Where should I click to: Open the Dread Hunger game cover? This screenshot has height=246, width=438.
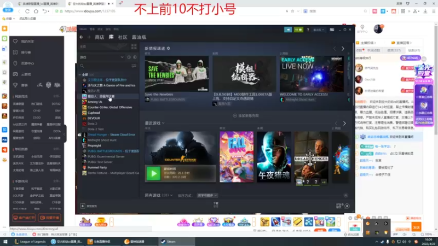(311, 157)
